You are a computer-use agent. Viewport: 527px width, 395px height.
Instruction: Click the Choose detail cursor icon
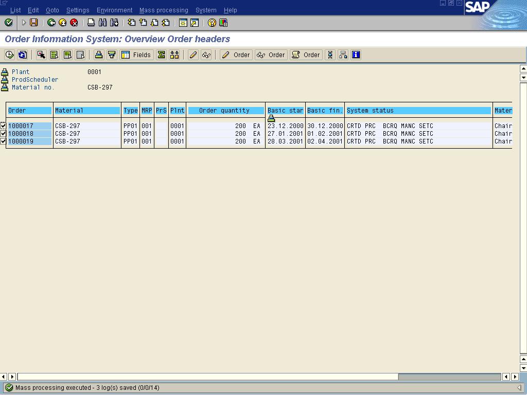41,55
